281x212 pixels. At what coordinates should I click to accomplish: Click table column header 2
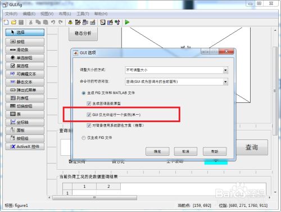click(x=108, y=186)
